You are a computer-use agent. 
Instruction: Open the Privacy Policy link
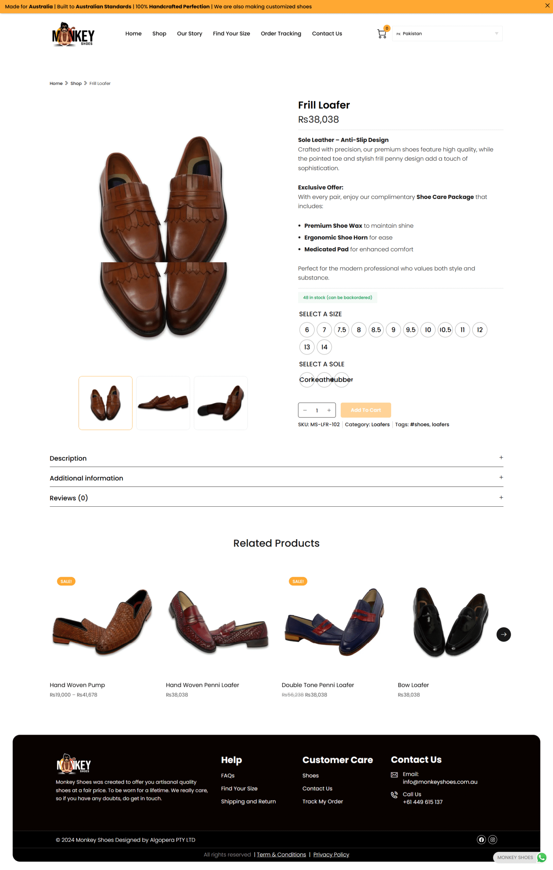331,854
